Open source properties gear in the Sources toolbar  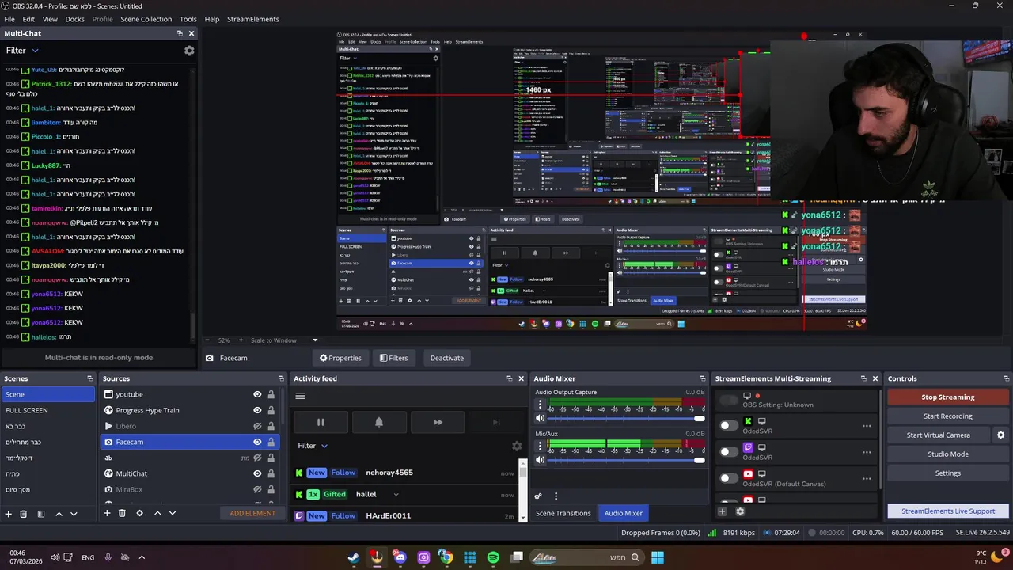click(x=140, y=513)
